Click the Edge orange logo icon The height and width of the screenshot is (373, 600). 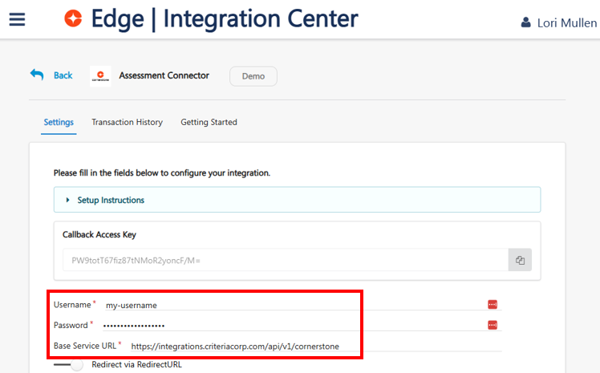tap(73, 18)
